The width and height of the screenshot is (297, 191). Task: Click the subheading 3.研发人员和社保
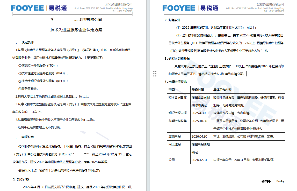177,59
